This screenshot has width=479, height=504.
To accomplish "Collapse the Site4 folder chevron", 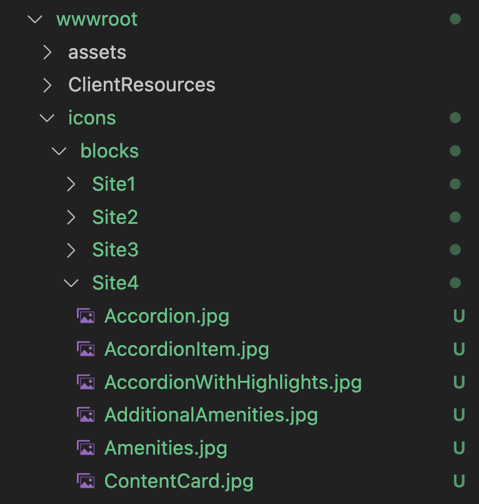I will click(71, 283).
